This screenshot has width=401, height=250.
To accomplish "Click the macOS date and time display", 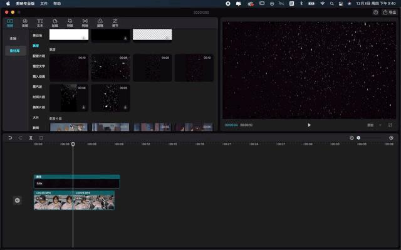I will click(x=376, y=4).
